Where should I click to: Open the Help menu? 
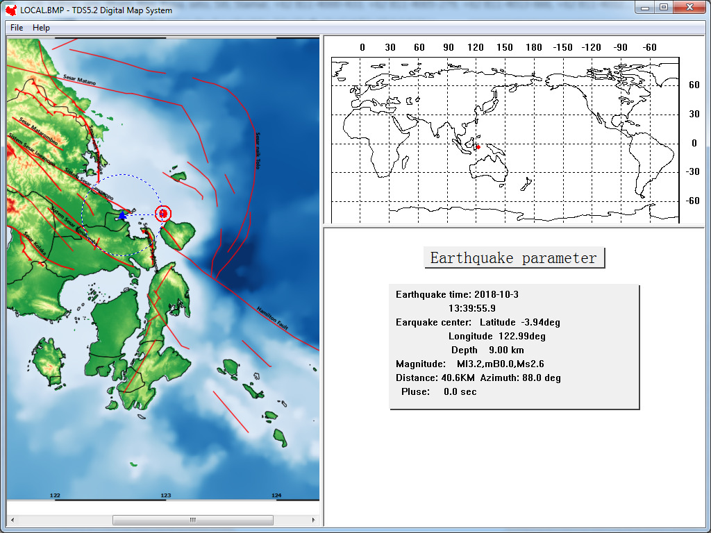[41, 28]
